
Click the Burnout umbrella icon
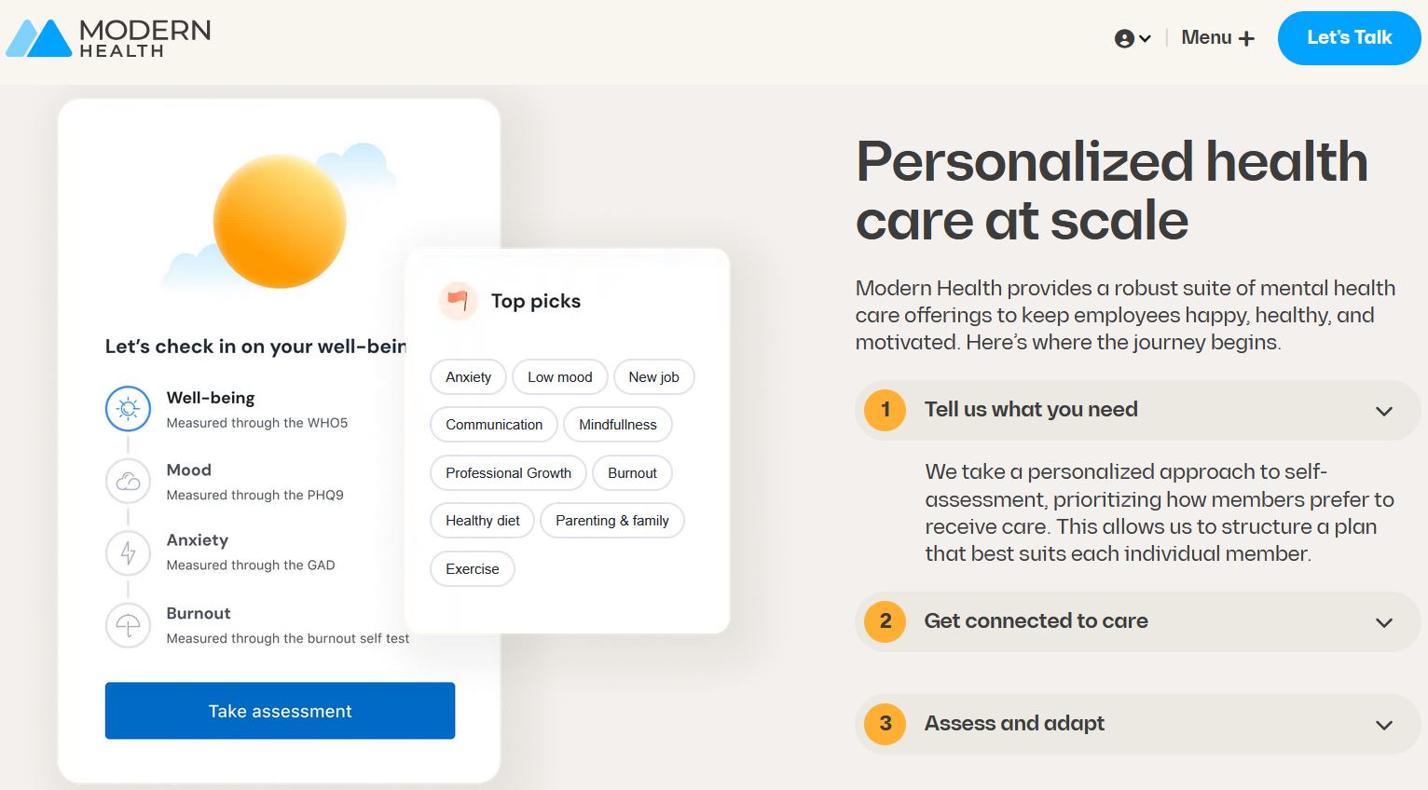point(128,625)
